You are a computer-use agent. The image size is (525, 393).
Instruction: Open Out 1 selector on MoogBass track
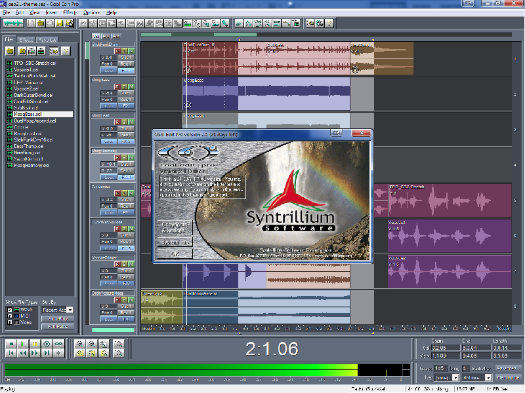[126, 93]
